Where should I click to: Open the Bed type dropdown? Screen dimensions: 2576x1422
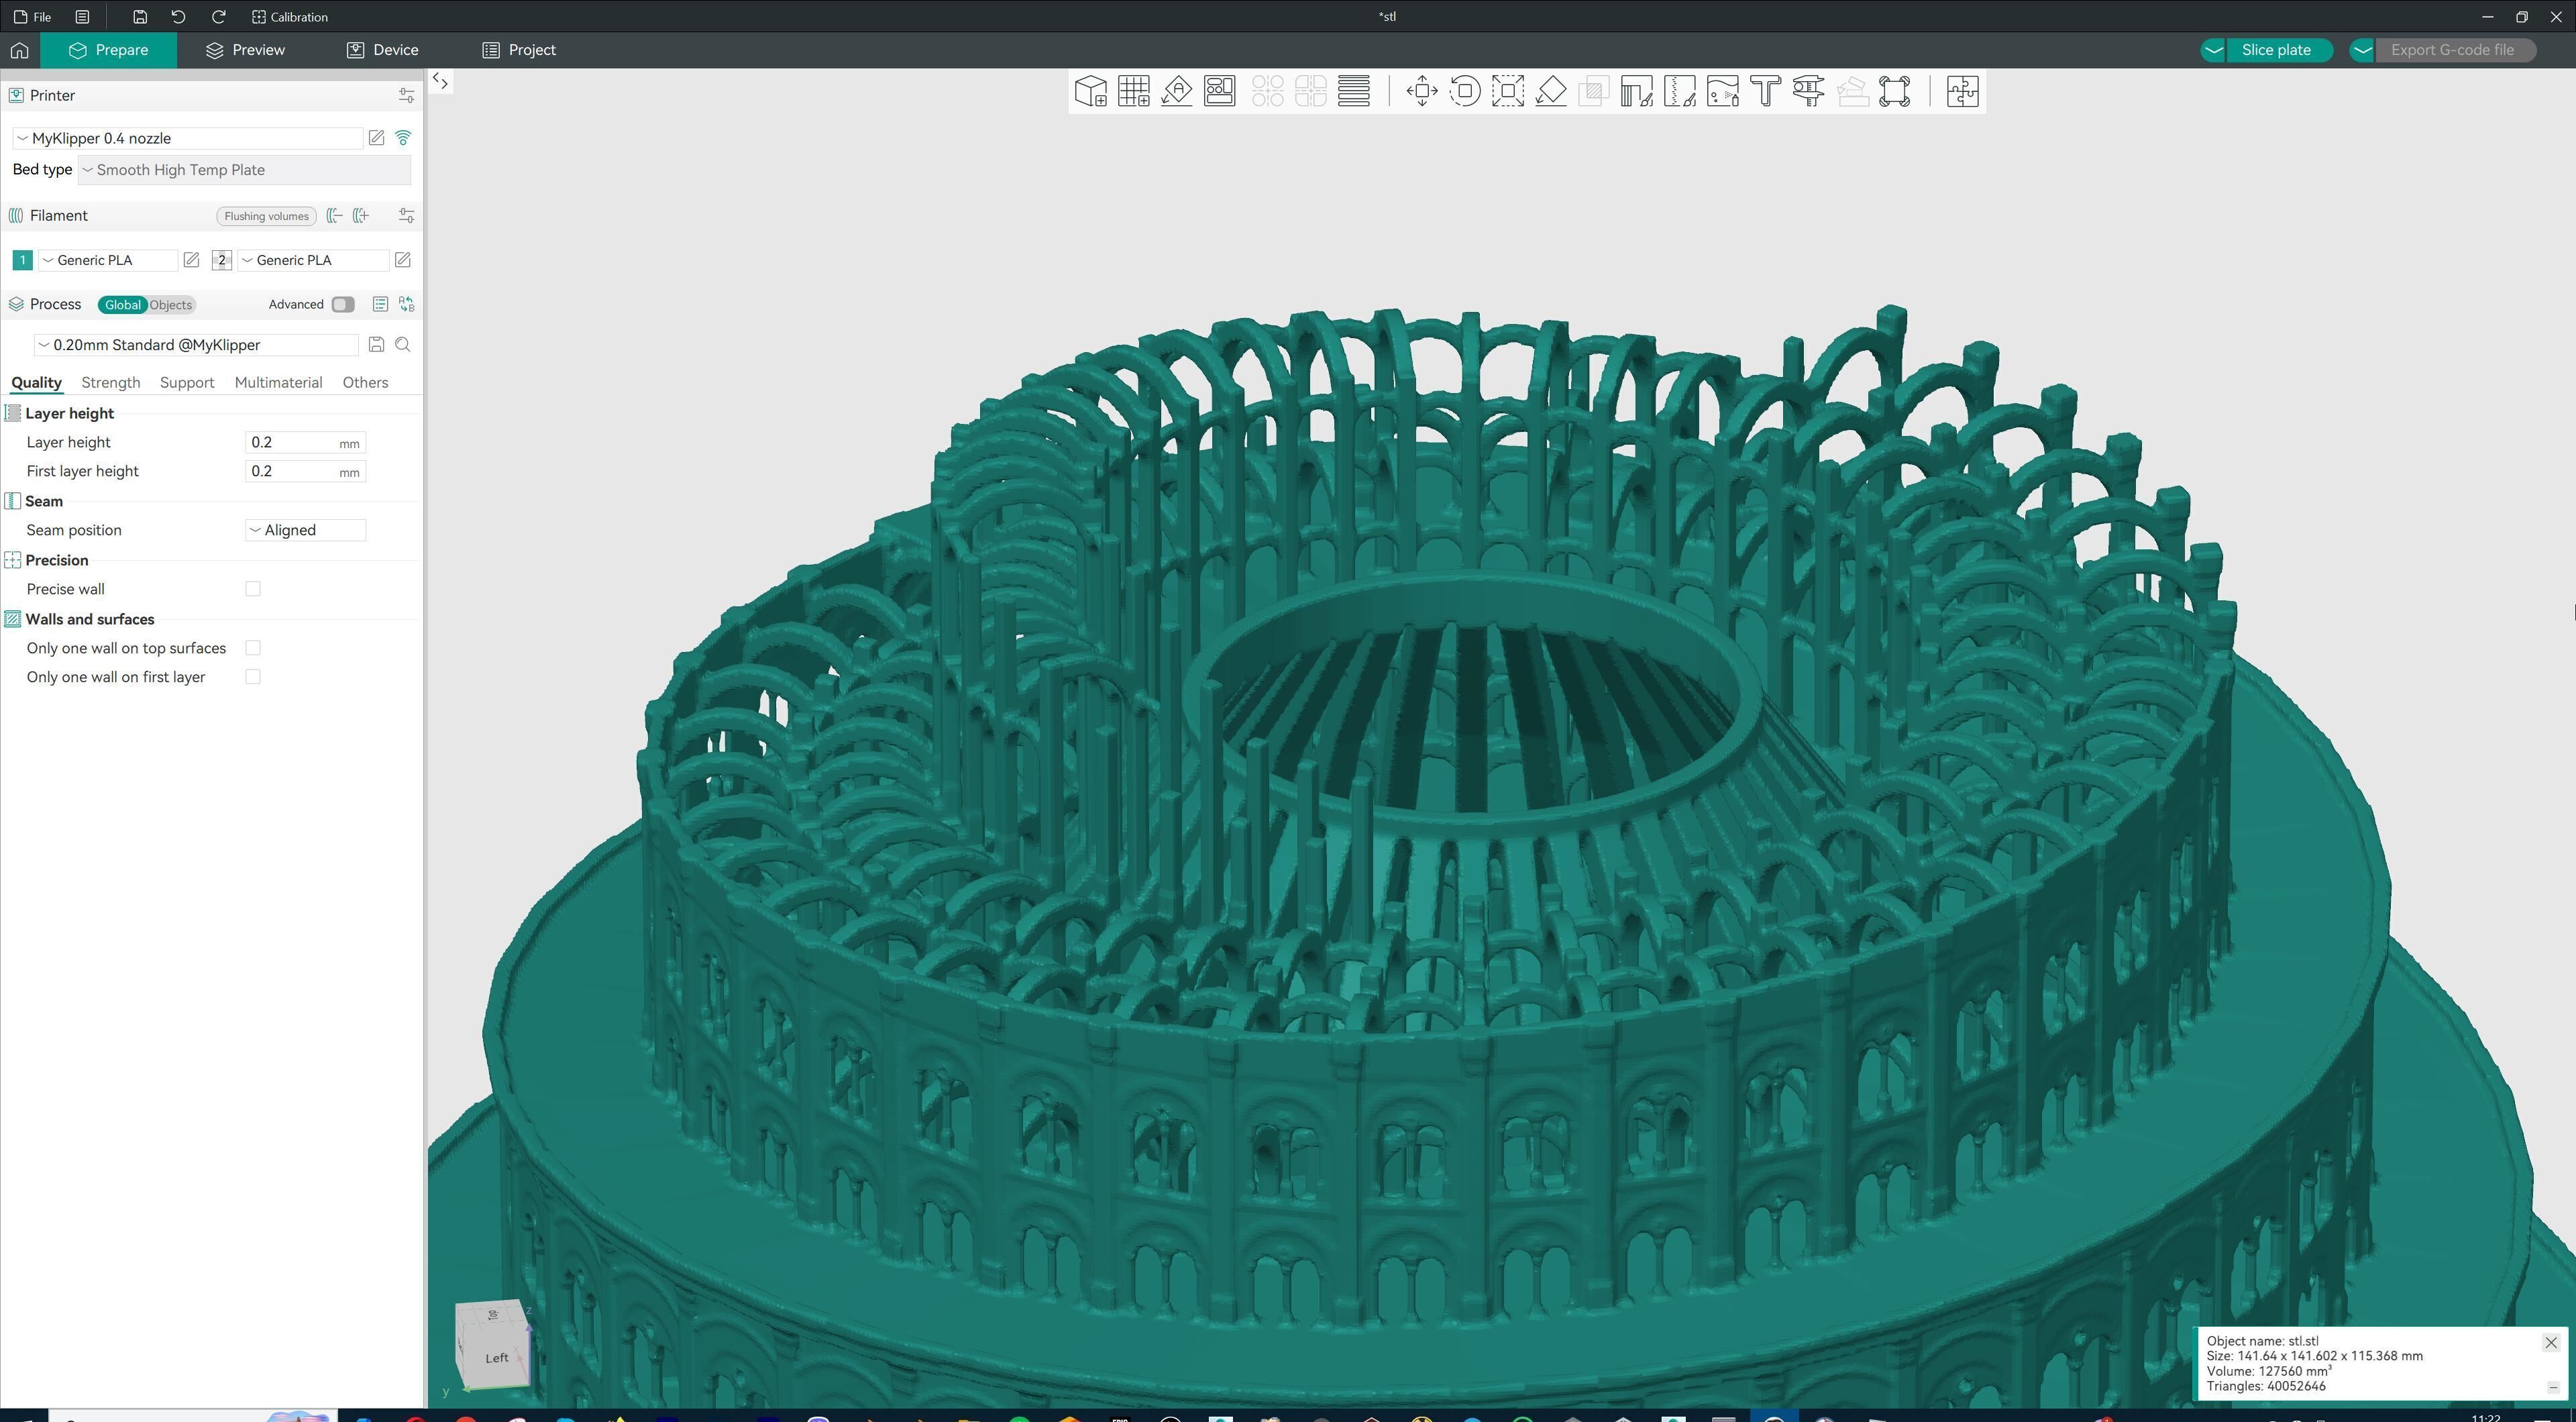point(244,170)
